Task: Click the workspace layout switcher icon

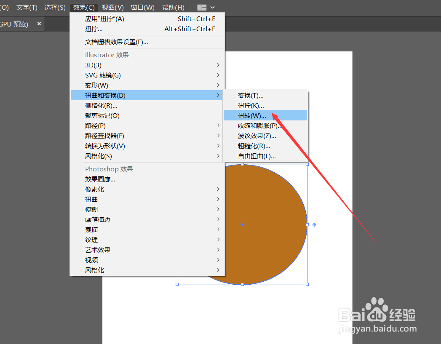Action: point(202,8)
